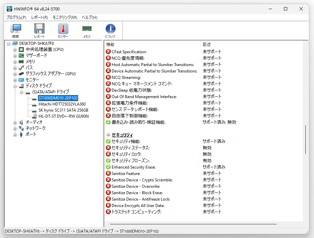314x238 pixels.
Task: Expand the マザーボード tree node
Action: point(15,56)
